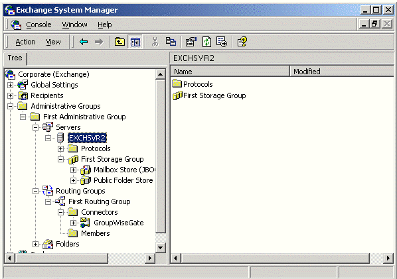Viewport: 397px width, 279px height.
Task: Collapse the EXCHSVR2 node
Action: pyautogui.click(x=48, y=139)
